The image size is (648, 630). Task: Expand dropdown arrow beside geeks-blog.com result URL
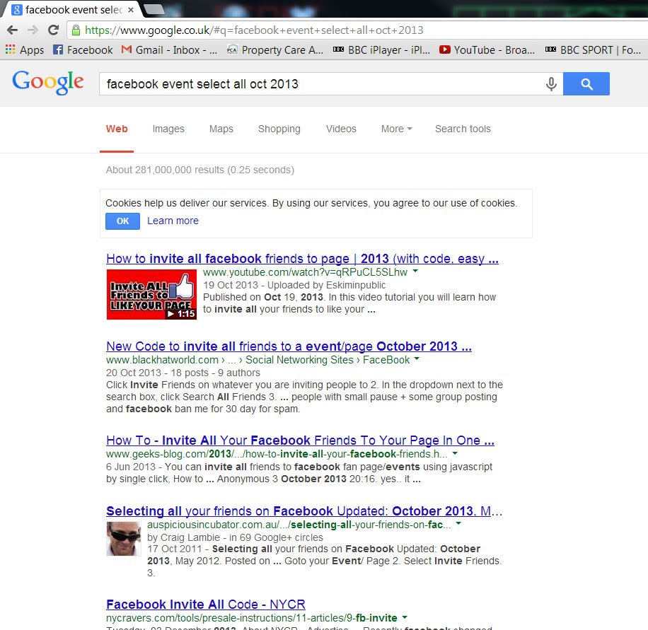click(x=455, y=453)
